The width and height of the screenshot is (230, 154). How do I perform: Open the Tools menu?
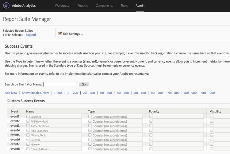[x=124, y=6]
